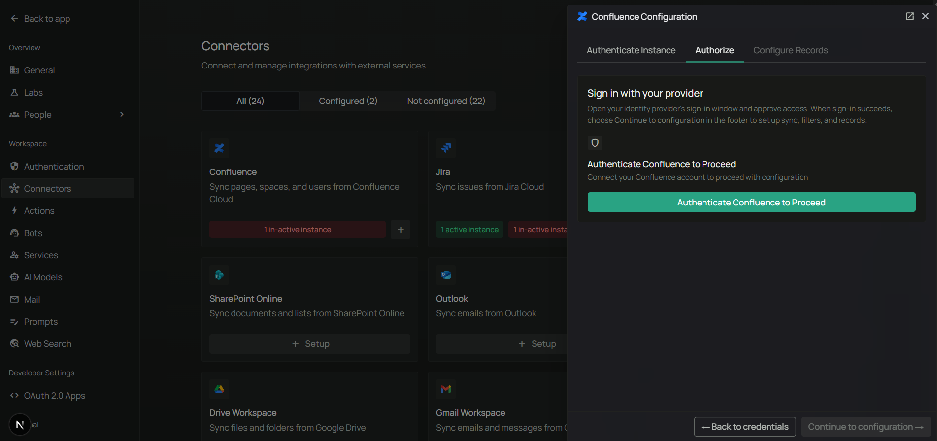Open Actions page from sidebar
The width and height of the screenshot is (937, 441).
pyautogui.click(x=68, y=210)
